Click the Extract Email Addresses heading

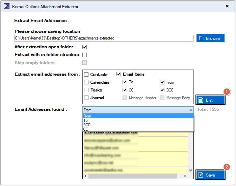tap(42, 21)
